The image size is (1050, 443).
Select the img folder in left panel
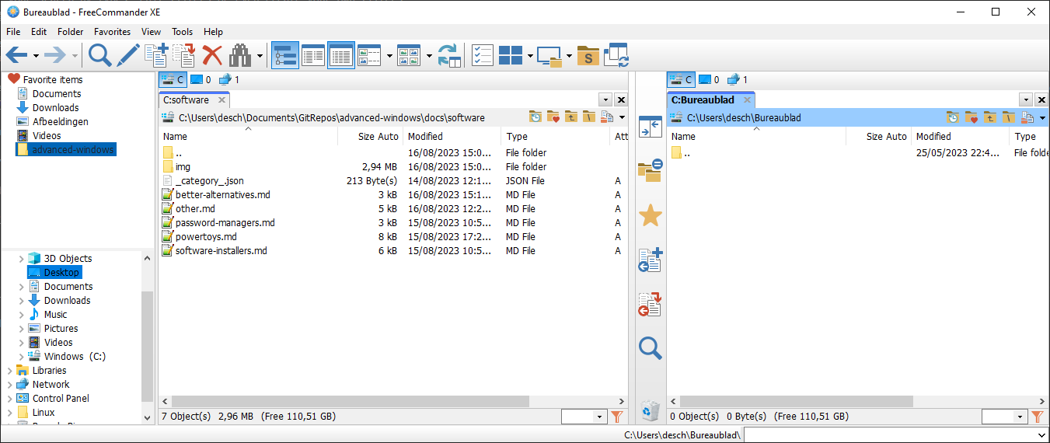coord(183,167)
